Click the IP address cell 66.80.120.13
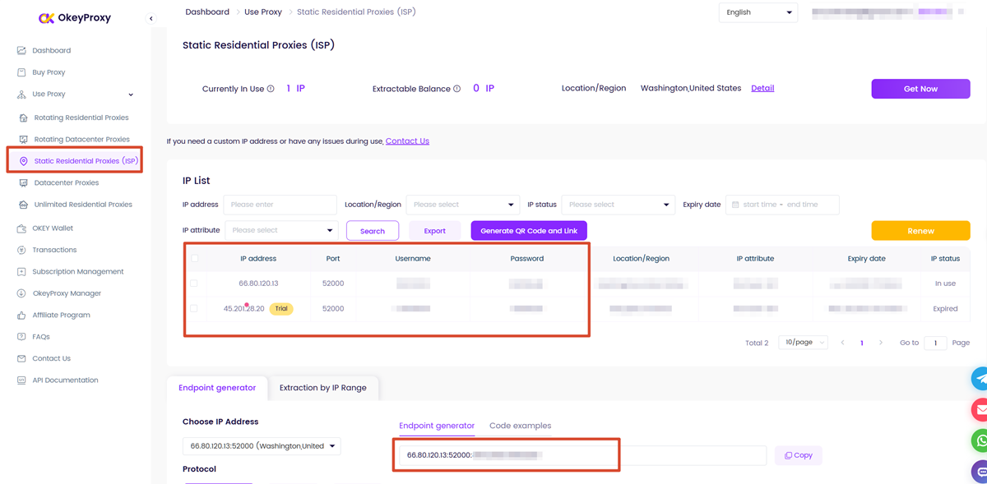Image resolution: width=987 pixels, height=484 pixels. pos(258,283)
